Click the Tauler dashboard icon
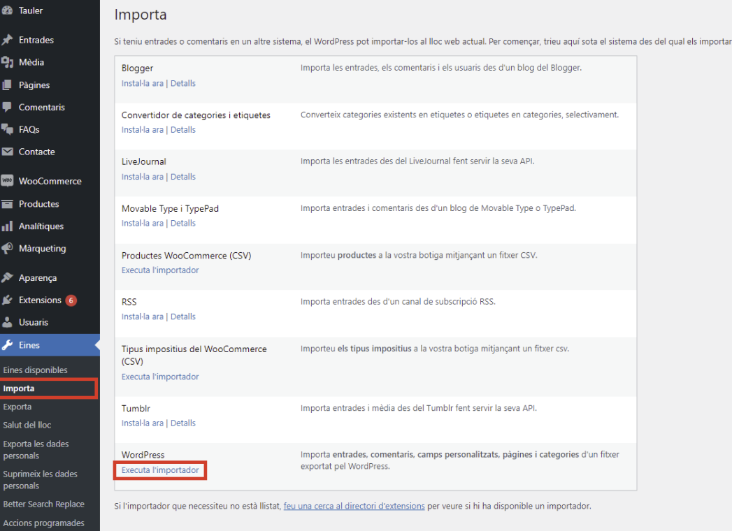Image resolution: width=732 pixels, height=531 pixels. [x=7, y=10]
